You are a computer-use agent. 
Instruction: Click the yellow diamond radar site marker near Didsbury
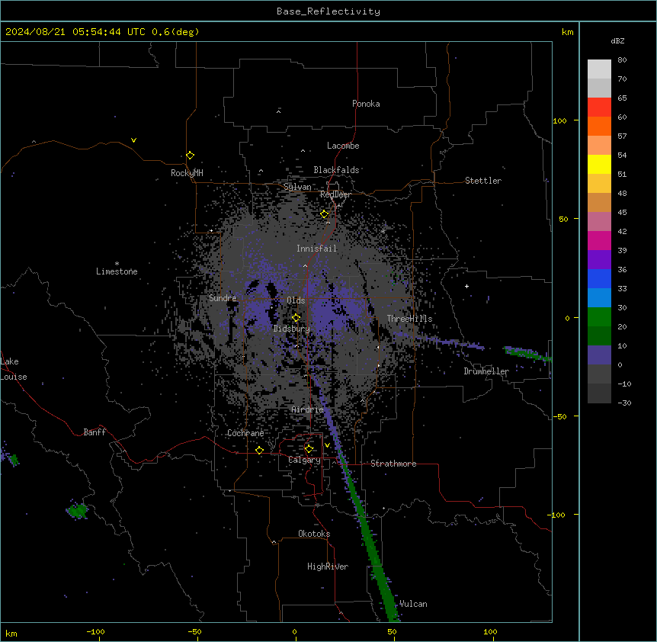click(x=296, y=318)
